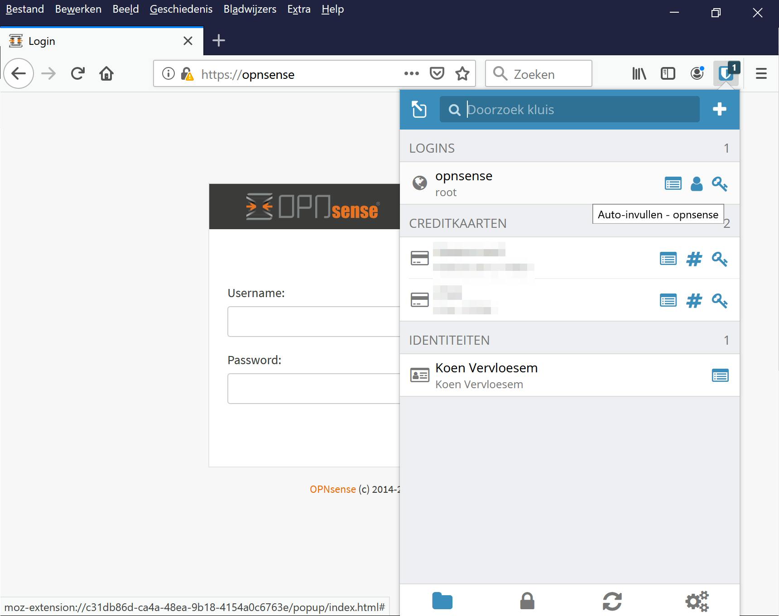Reload the current page
This screenshot has height=616, width=779.
78,73
